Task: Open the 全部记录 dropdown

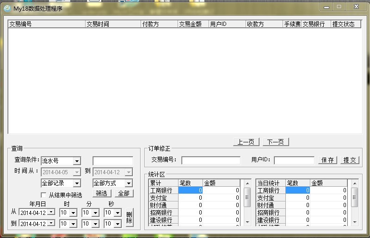Action: point(77,183)
